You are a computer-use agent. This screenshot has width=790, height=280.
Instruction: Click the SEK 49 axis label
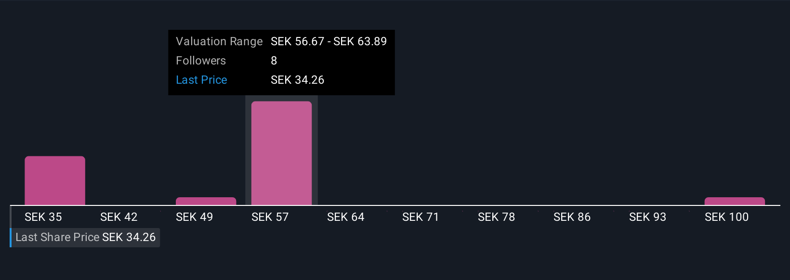click(194, 217)
